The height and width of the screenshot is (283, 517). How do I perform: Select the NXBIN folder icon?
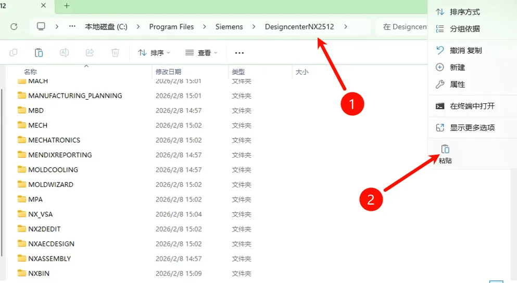coord(22,273)
